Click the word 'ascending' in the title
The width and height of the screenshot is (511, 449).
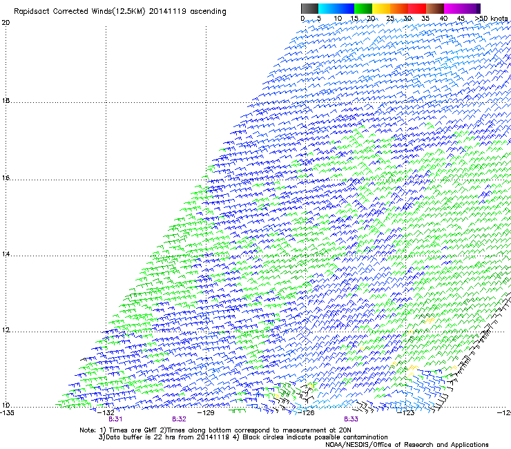208,12
